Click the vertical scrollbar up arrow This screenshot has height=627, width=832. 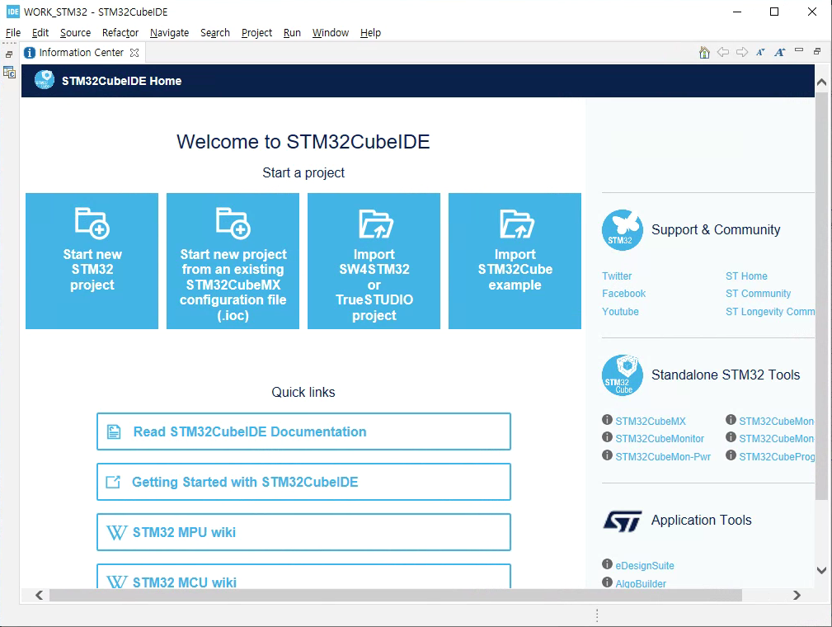[x=821, y=82]
